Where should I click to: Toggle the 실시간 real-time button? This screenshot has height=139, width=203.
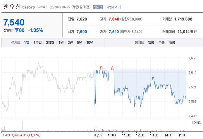[98, 7]
